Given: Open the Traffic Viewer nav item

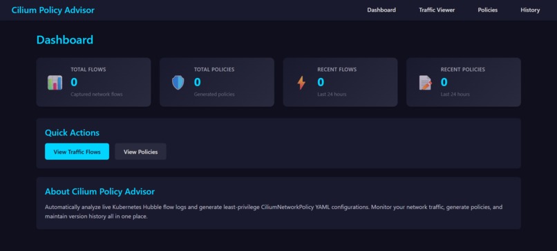Looking at the screenshot, I should [437, 10].
